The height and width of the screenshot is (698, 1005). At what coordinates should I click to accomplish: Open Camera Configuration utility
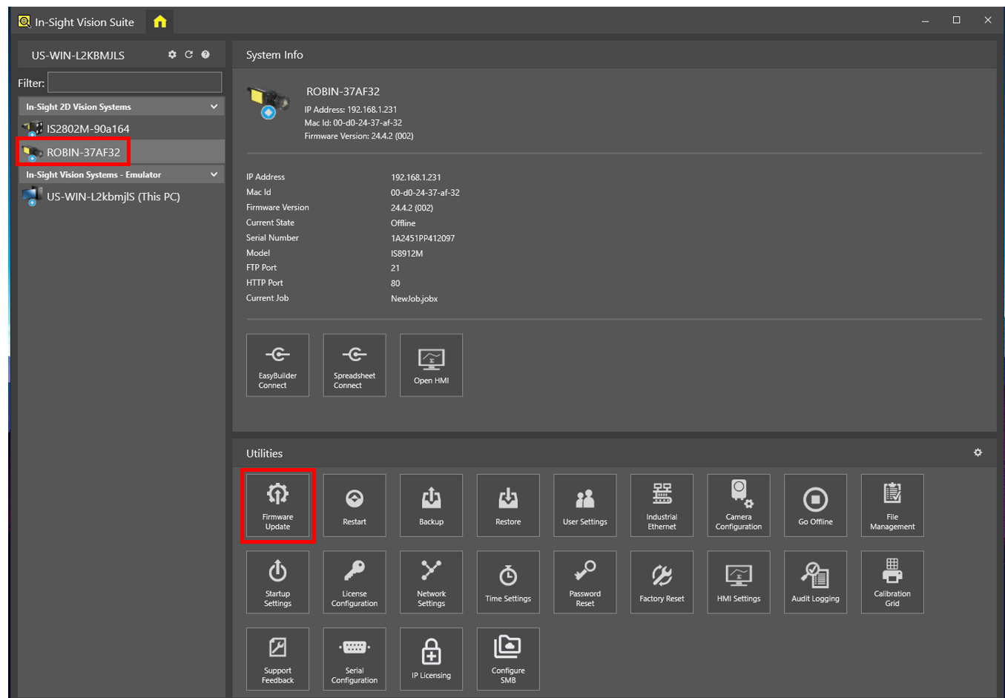click(x=738, y=505)
